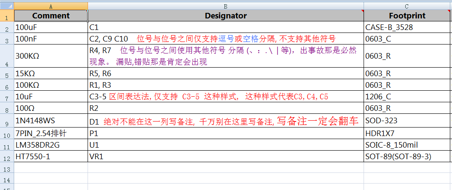452x190 pixels.
Task: Select the SOD-323 footprint cell
Action: point(407,122)
